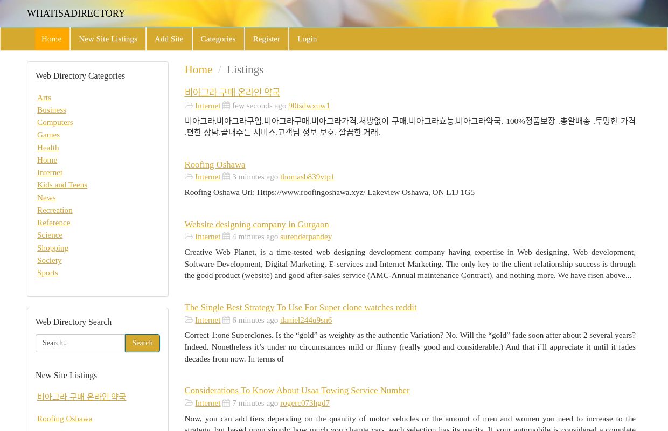Open Categories in the navigation bar
Image resolution: width=668 pixels, height=431 pixels.
[x=218, y=39]
